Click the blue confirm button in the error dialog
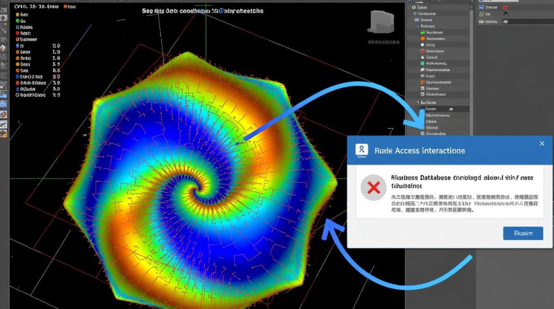Screen dimensions: 554x309 [523, 233]
